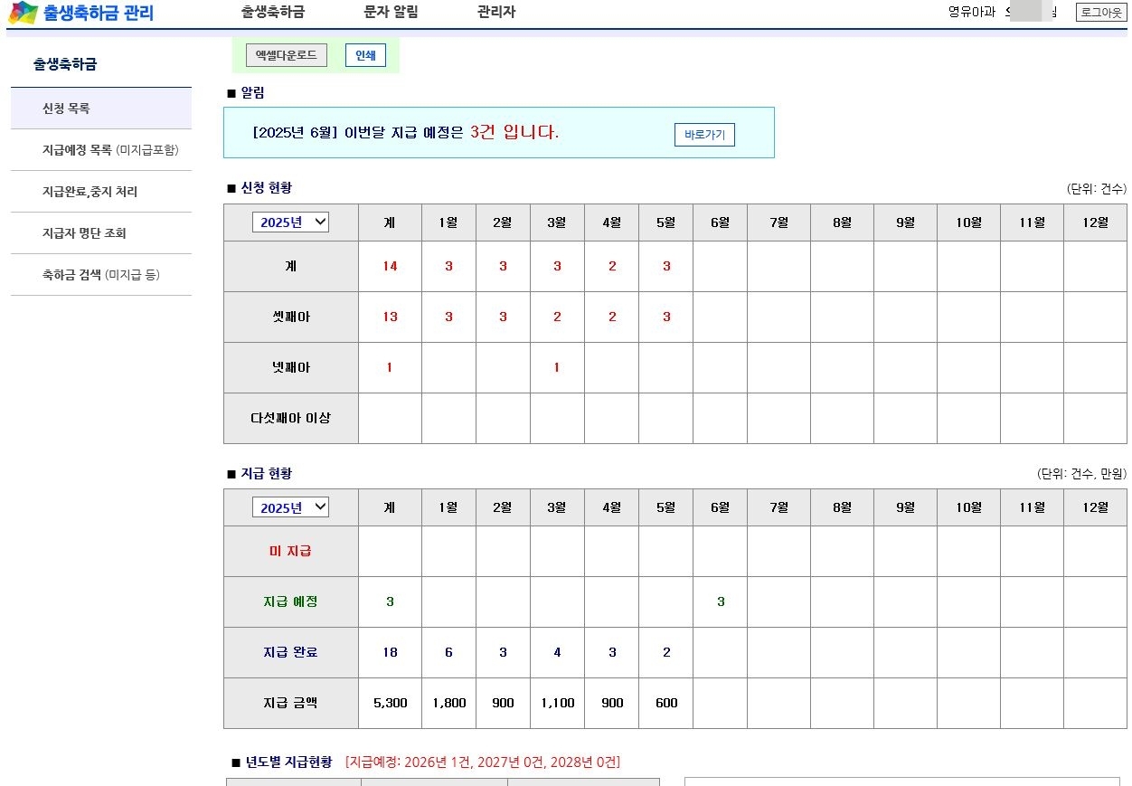
Task: Open the 문자 알림 menu
Action: coord(391,13)
